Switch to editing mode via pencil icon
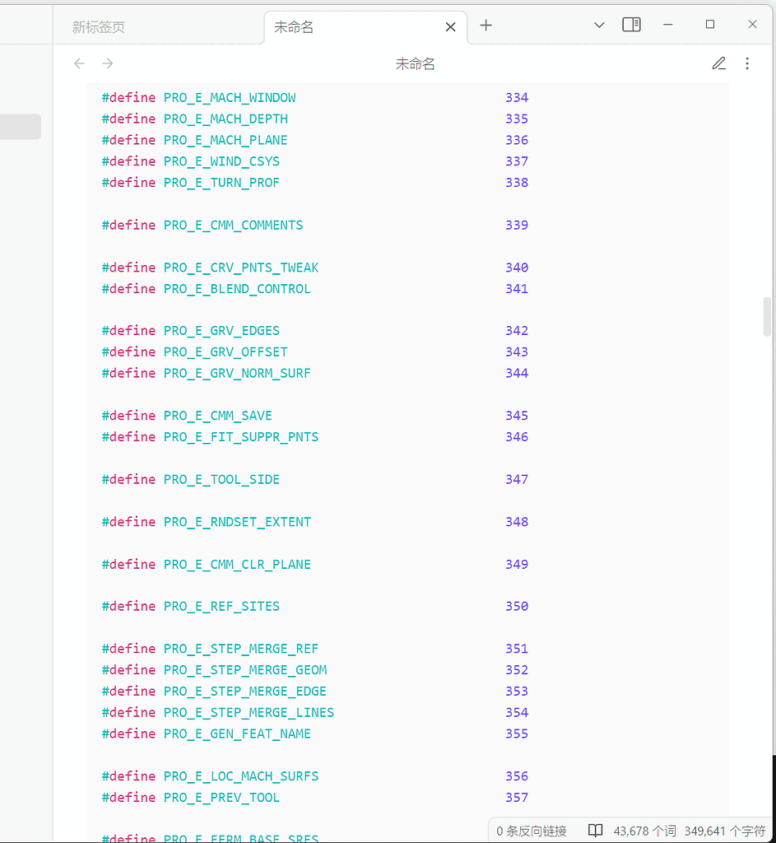The height and width of the screenshot is (843, 776). coord(719,63)
